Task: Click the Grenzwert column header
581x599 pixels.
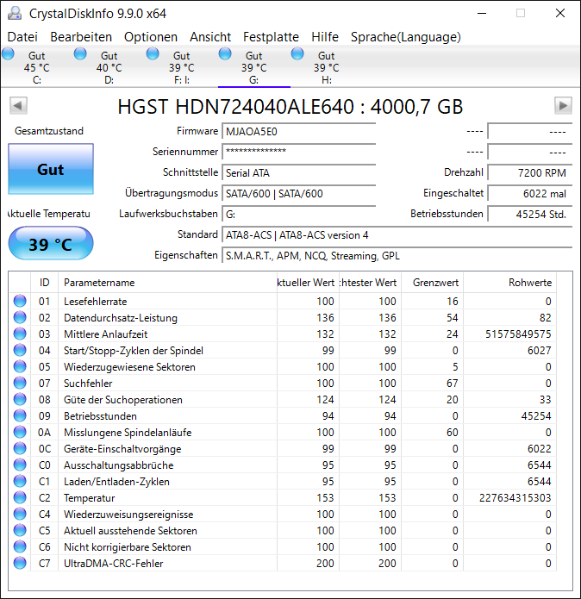Action: coord(433,283)
